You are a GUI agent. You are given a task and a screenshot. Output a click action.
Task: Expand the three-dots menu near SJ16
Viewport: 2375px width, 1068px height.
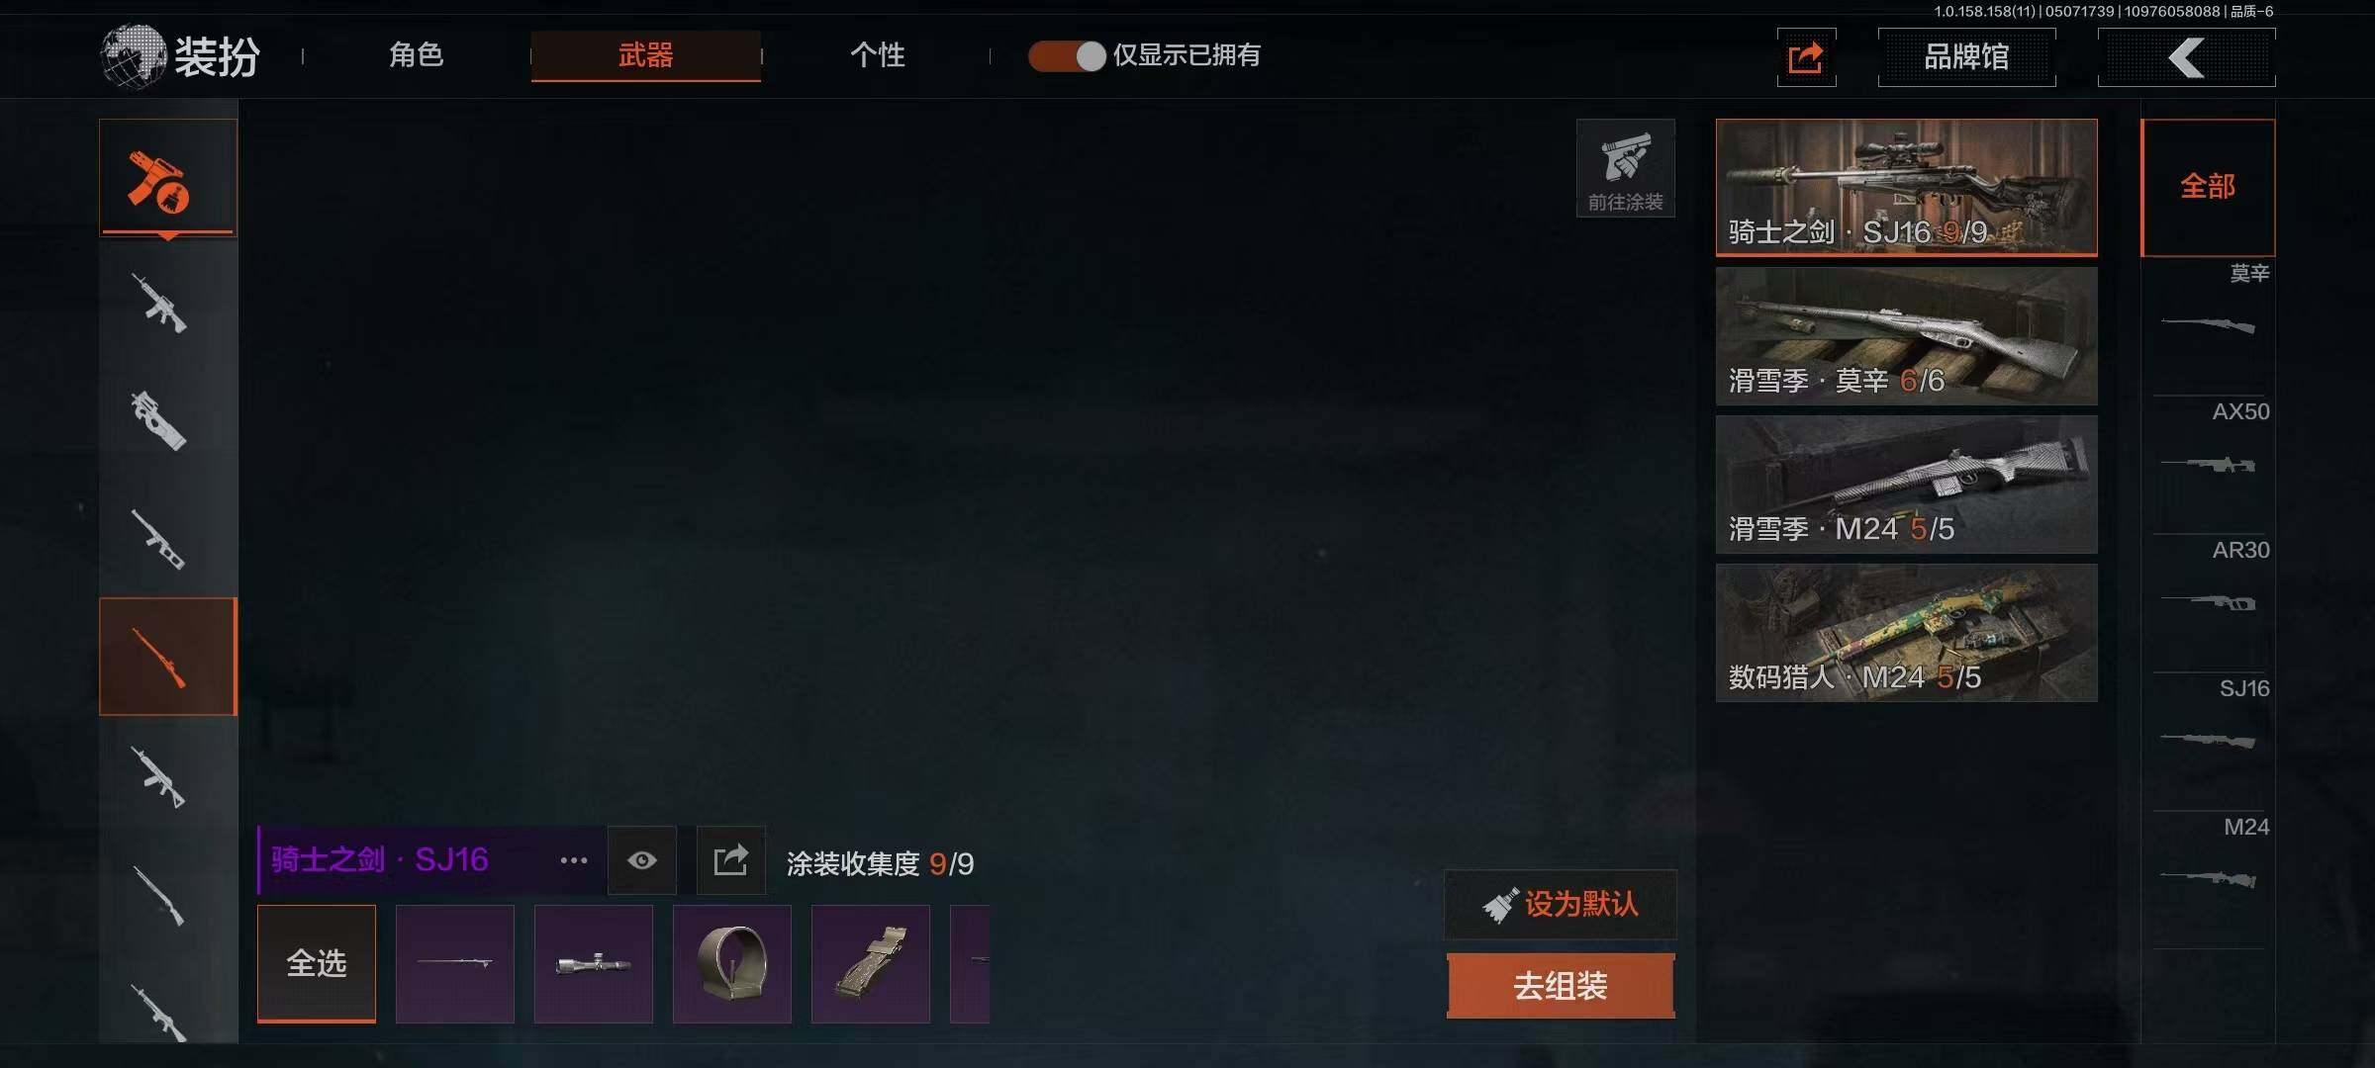pos(574,860)
